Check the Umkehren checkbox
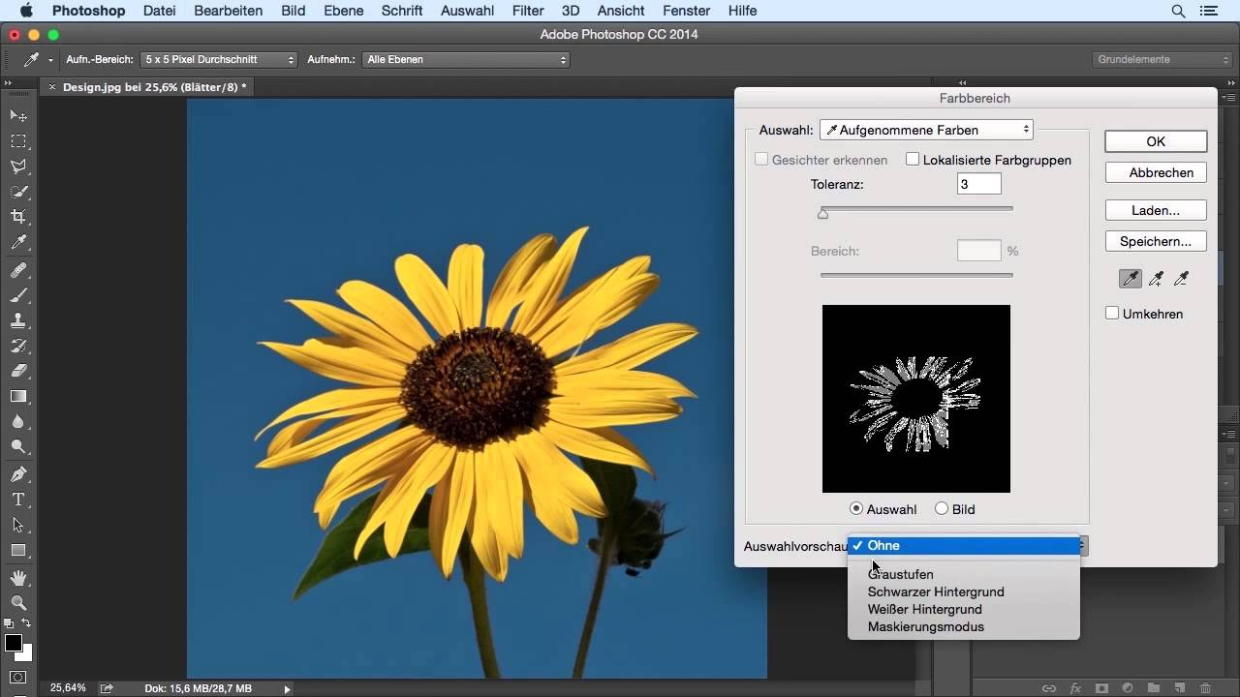 pos(1112,314)
